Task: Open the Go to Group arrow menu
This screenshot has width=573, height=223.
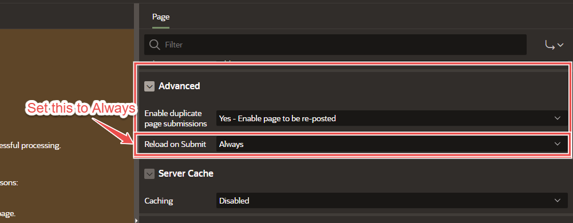Action: [554, 45]
